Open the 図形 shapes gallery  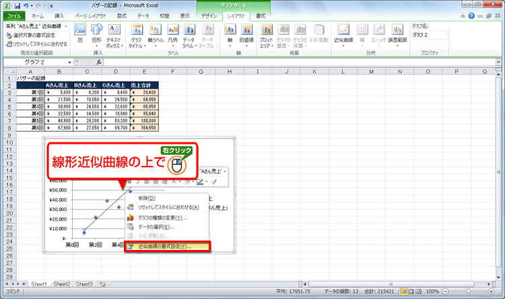click(x=96, y=34)
